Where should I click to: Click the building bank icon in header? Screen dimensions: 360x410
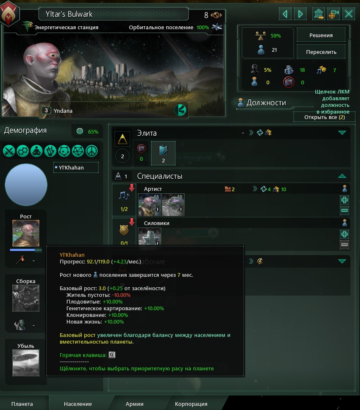click(318, 14)
